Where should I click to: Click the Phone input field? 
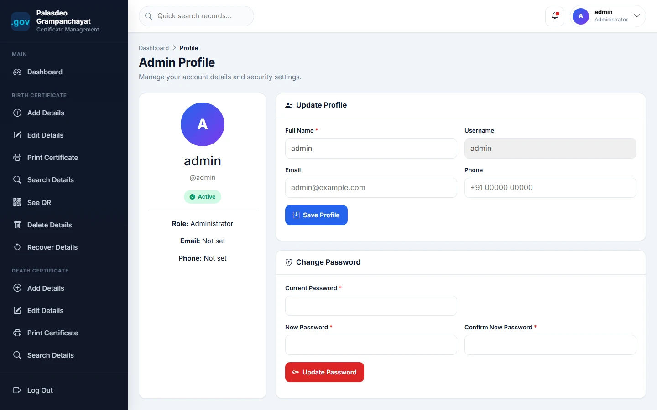point(550,188)
